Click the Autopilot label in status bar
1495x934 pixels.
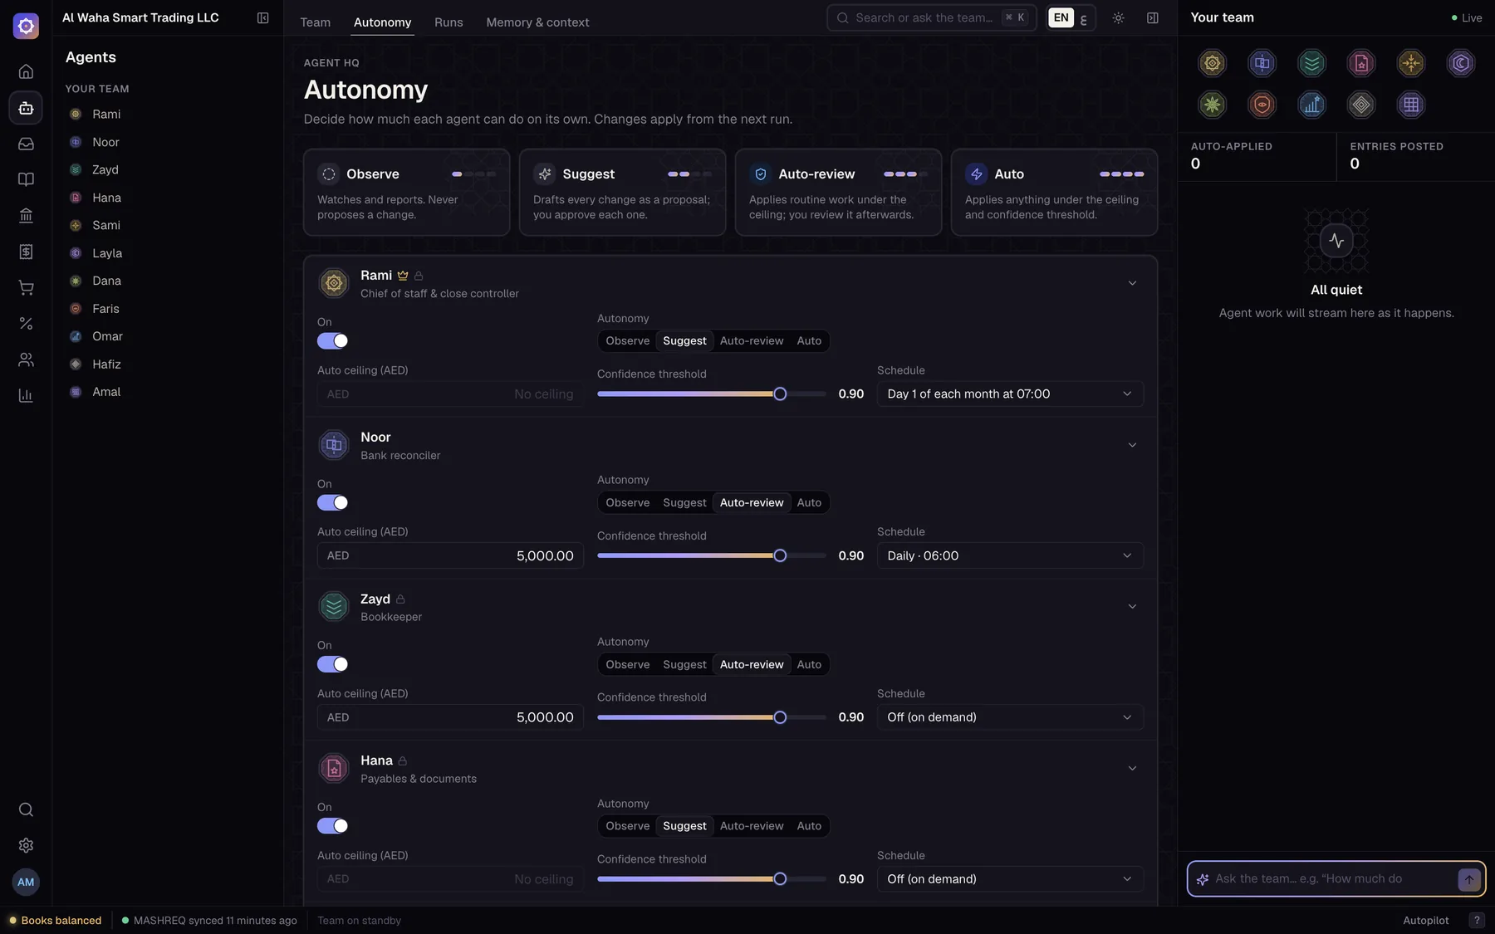tap(1425, 920)
